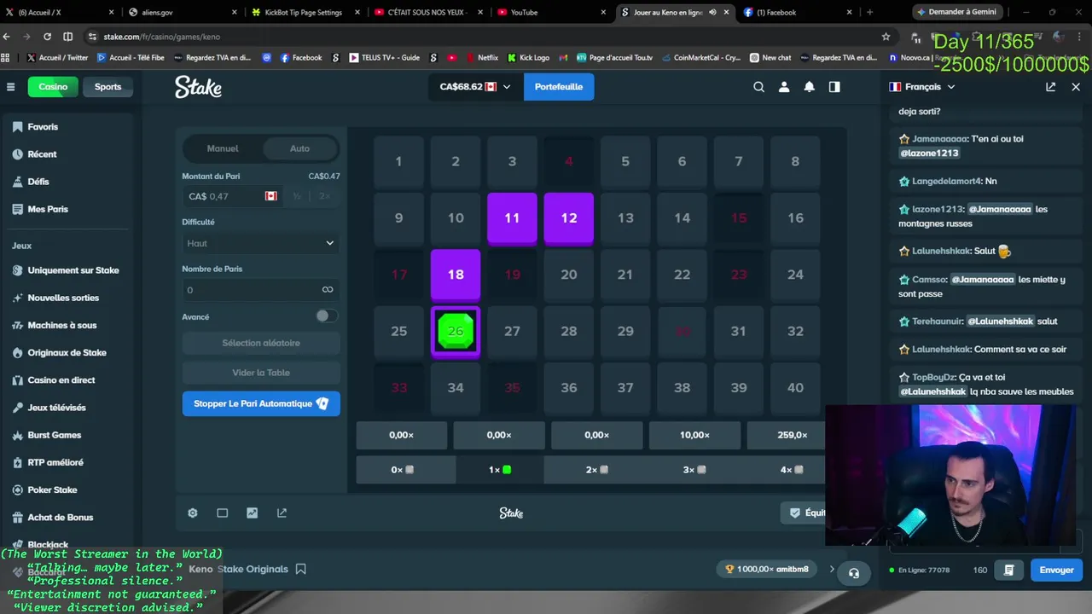
Task: Switch to Manuel betting mode
Action: 223,148
